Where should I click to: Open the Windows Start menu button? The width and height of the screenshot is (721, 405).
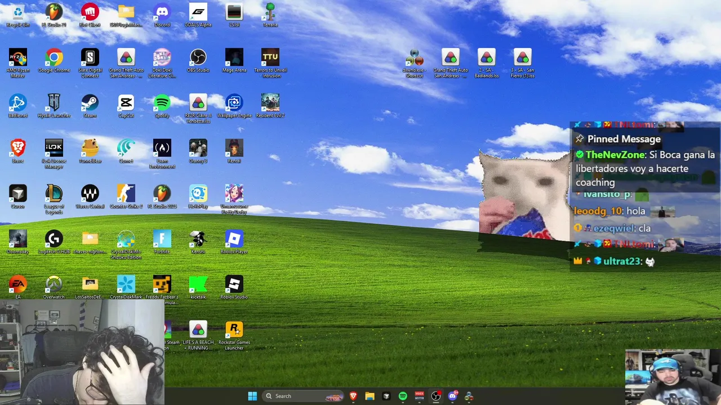tap(252, 396)
